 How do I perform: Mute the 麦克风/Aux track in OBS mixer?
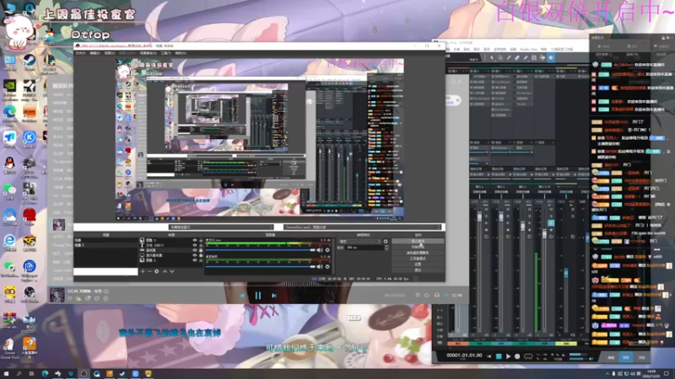click(320, 249)
